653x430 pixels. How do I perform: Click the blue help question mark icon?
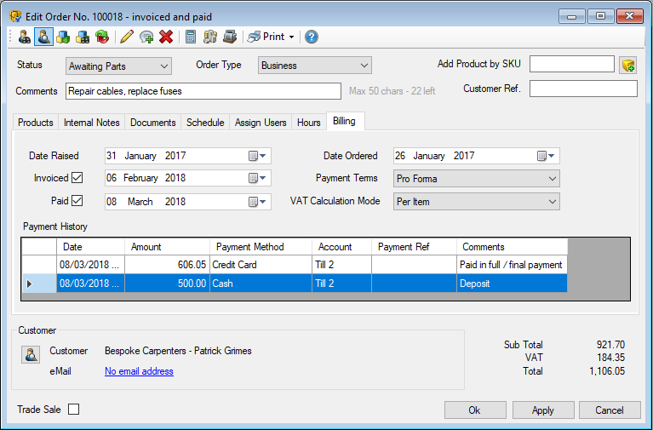pyautogui.click(x=312, y=37)
